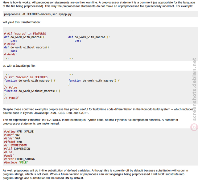Click the screenshots.debian.net vertical watermark text
Image resolution: width=198 pixels, height=185 pixels.
pos(194,89)
